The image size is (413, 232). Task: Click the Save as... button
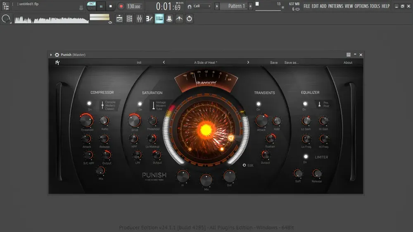(291, 63)
